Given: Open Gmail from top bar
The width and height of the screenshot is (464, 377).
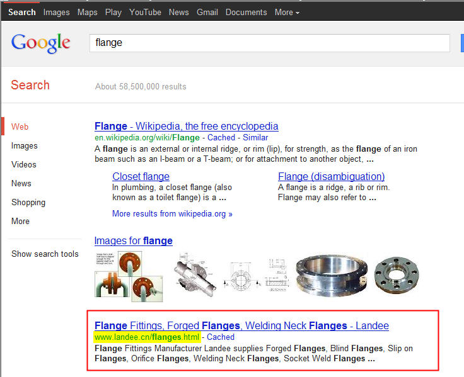Looking at the screenshot, I should point(207,12).
